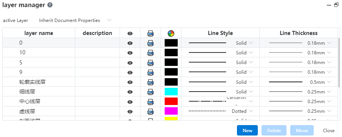
Task: Toggle visibility of 细线层 layer
Action: (x=130, y=92)
